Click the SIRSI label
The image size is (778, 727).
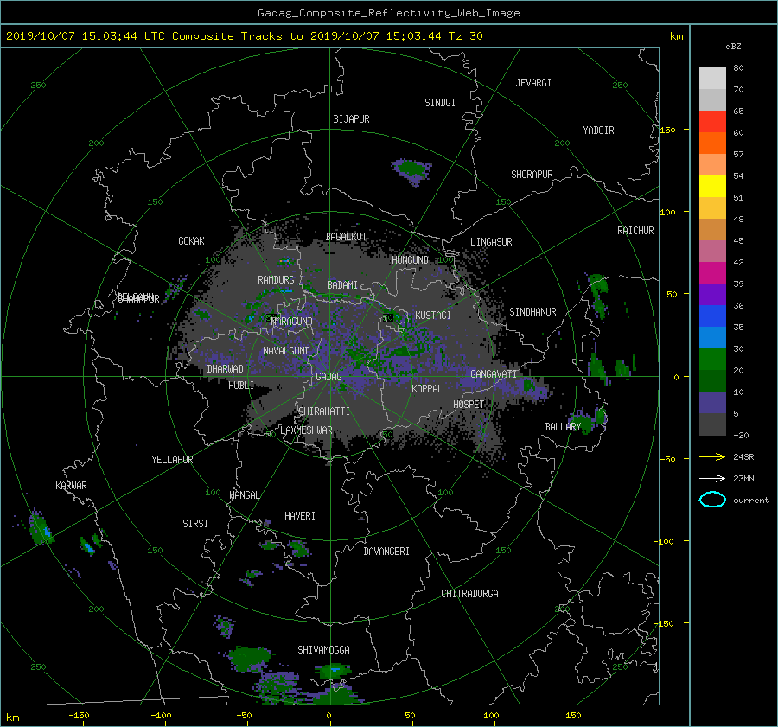click(x=195, y=524)
